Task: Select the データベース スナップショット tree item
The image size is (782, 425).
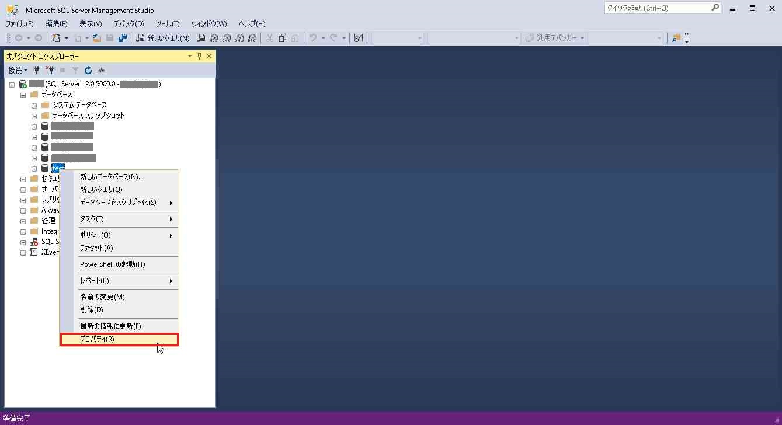Action: [x=88, y=116]
